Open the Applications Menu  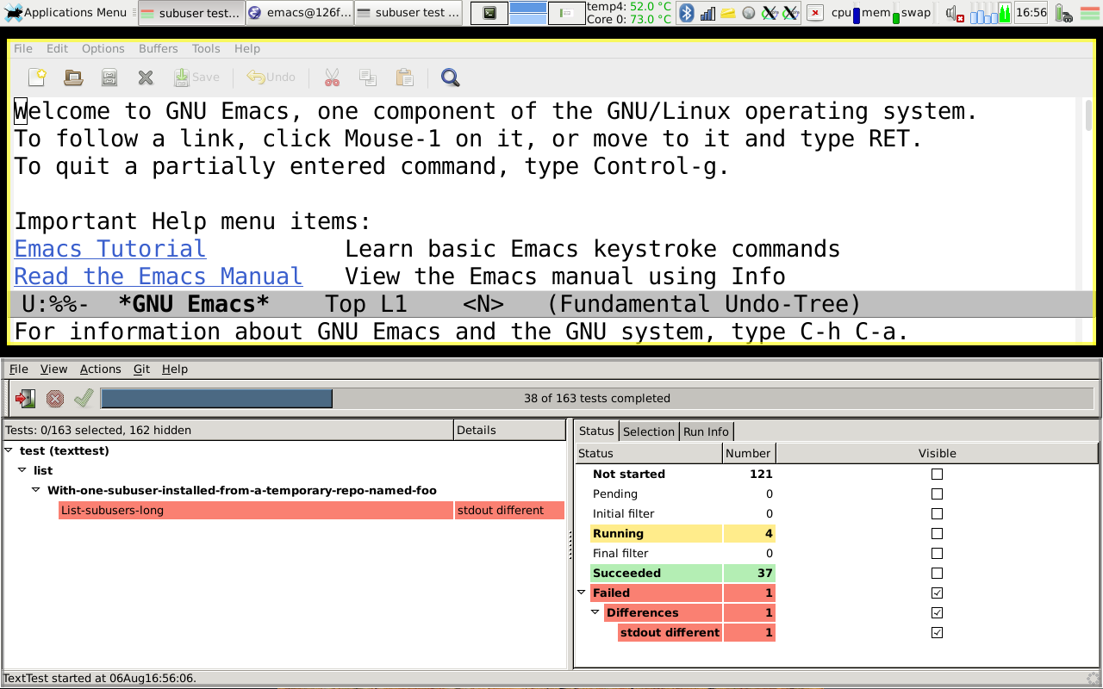[65, 12]
